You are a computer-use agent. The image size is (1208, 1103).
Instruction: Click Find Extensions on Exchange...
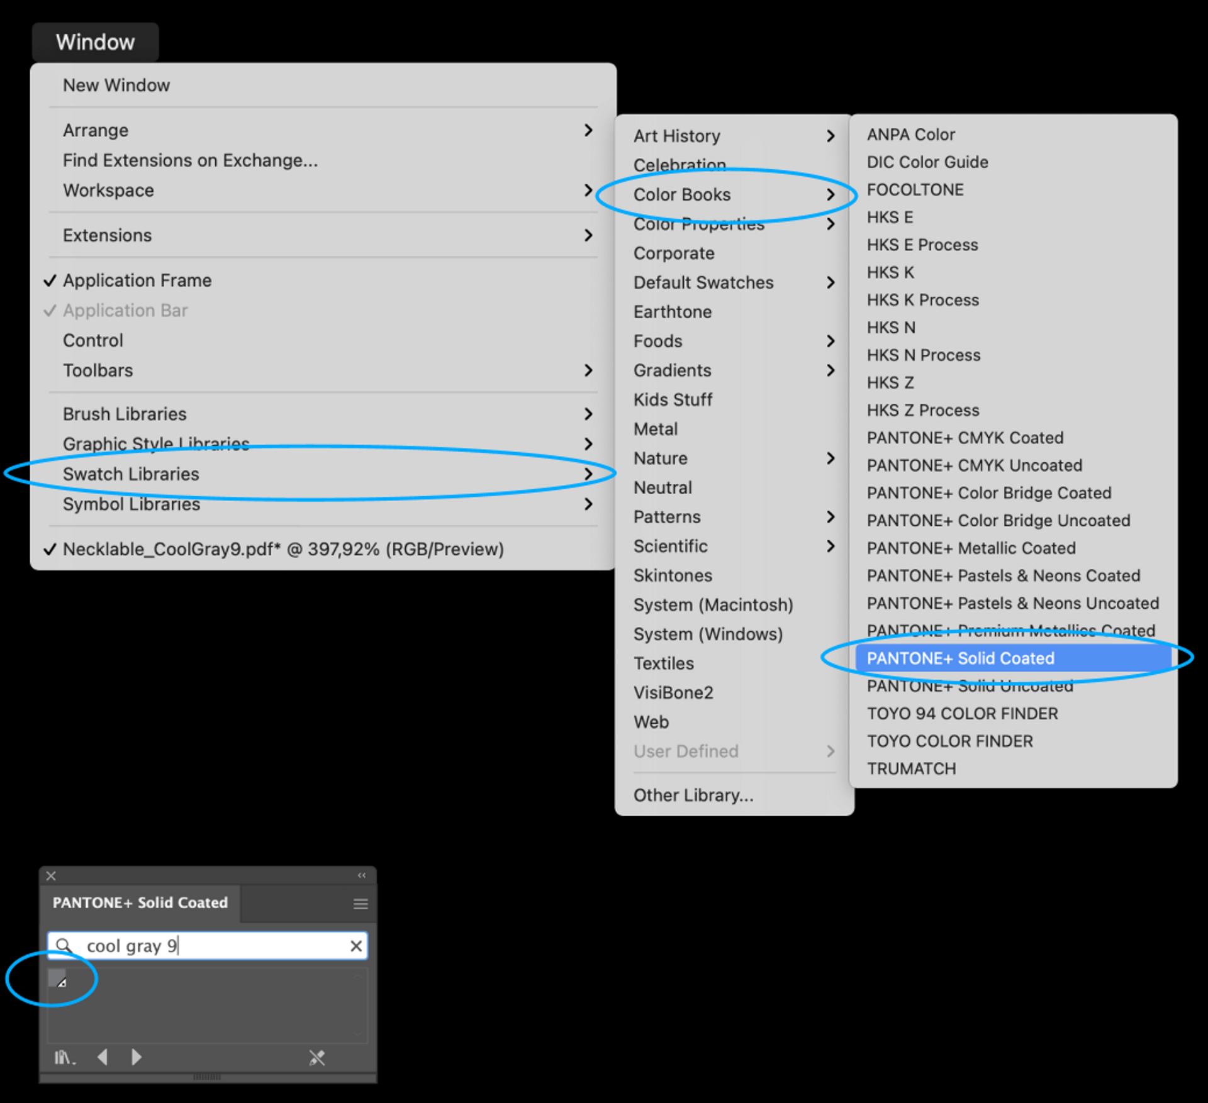(190, 160)
